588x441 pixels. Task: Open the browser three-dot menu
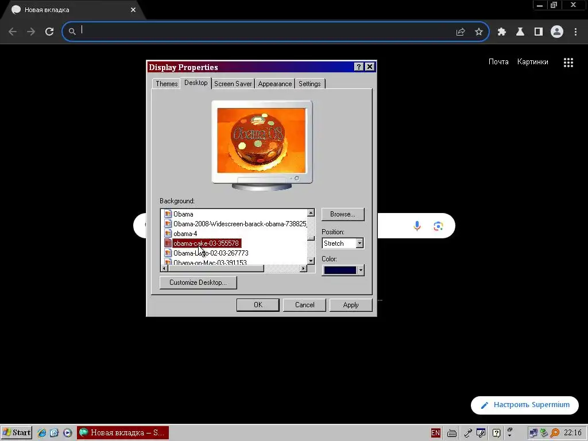pyautogui.click(x=575, y=32)
